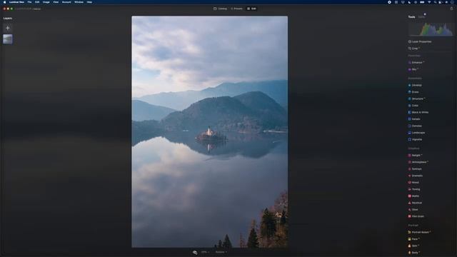This screenshot has width=457, height=257.
Task: Open the Relight AI tool
Action: [415, 156]
